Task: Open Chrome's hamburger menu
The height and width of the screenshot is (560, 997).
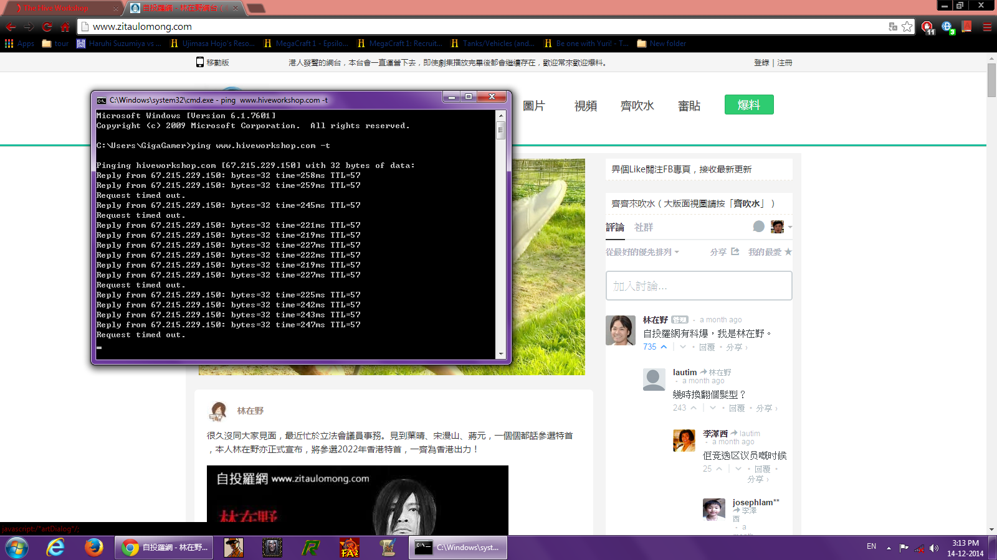Action: [987, 27]
